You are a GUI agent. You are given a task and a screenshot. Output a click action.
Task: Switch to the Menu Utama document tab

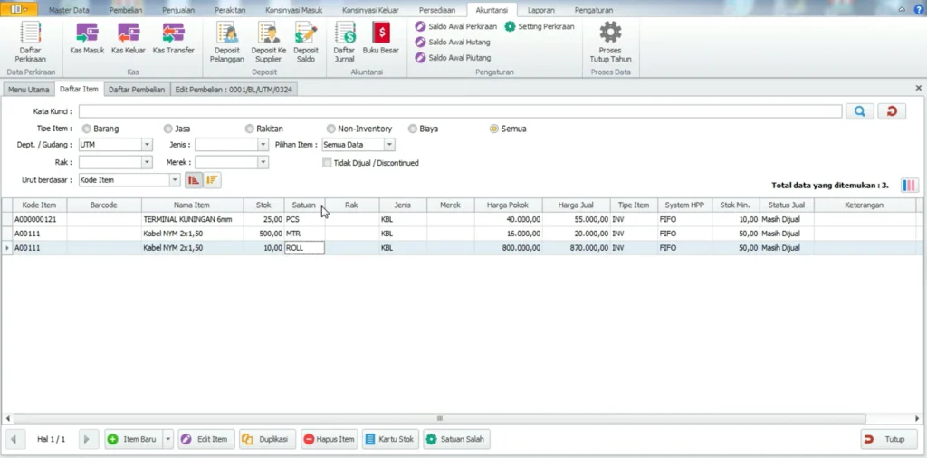[28, 90]
